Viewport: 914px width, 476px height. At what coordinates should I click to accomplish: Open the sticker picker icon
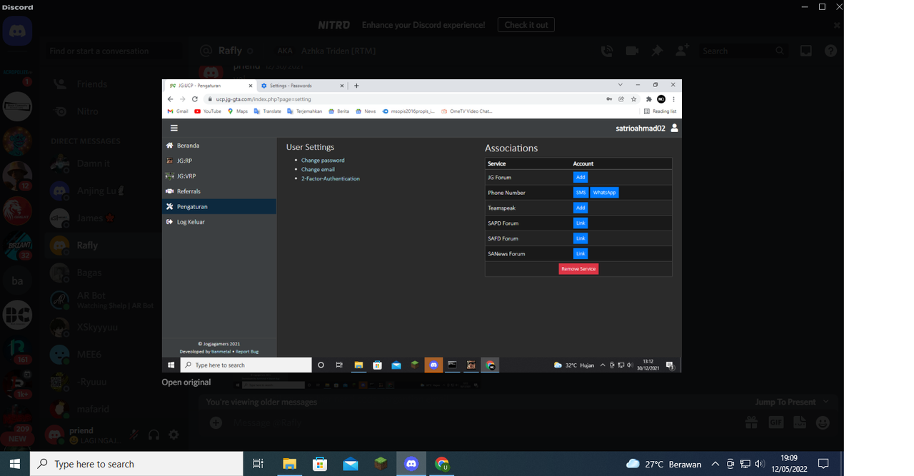click(800, 422)
